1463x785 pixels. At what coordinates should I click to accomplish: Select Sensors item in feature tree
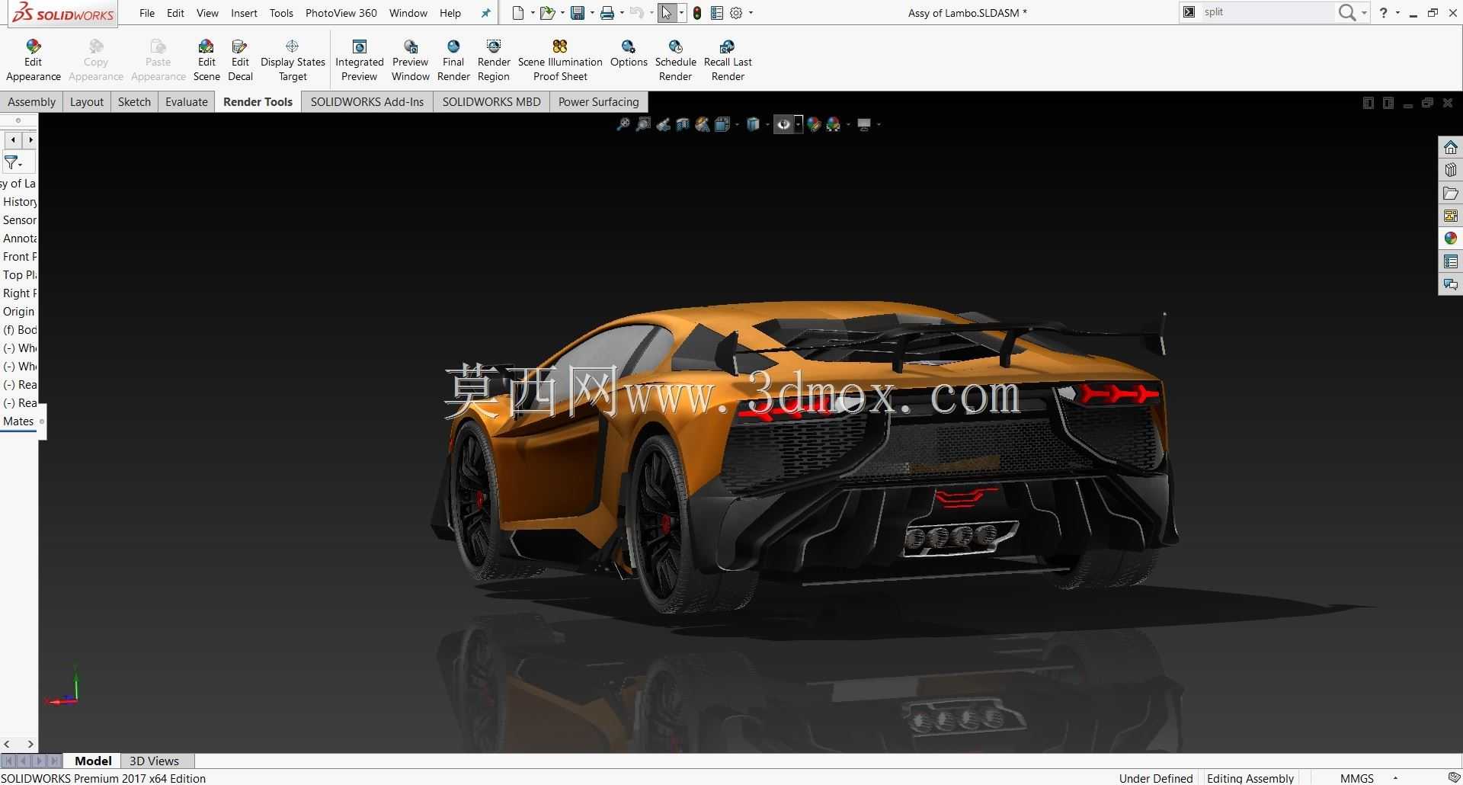(x=19, y=220)
